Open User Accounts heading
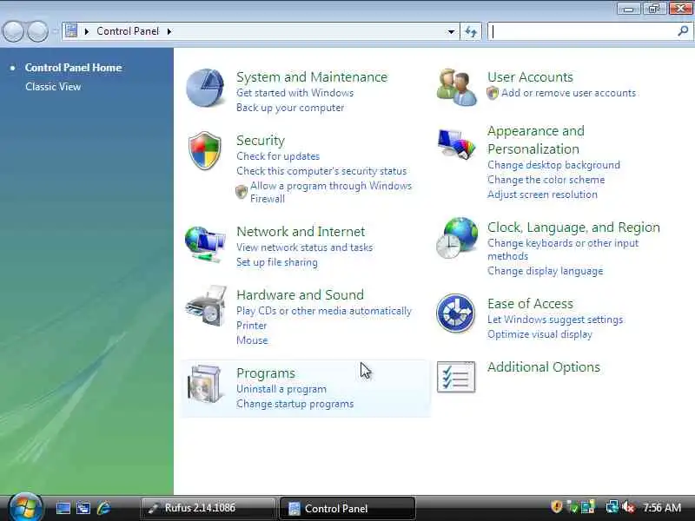The width and height of the screenshot is (695, 521). pyautogui.click(x=531, y=77)
